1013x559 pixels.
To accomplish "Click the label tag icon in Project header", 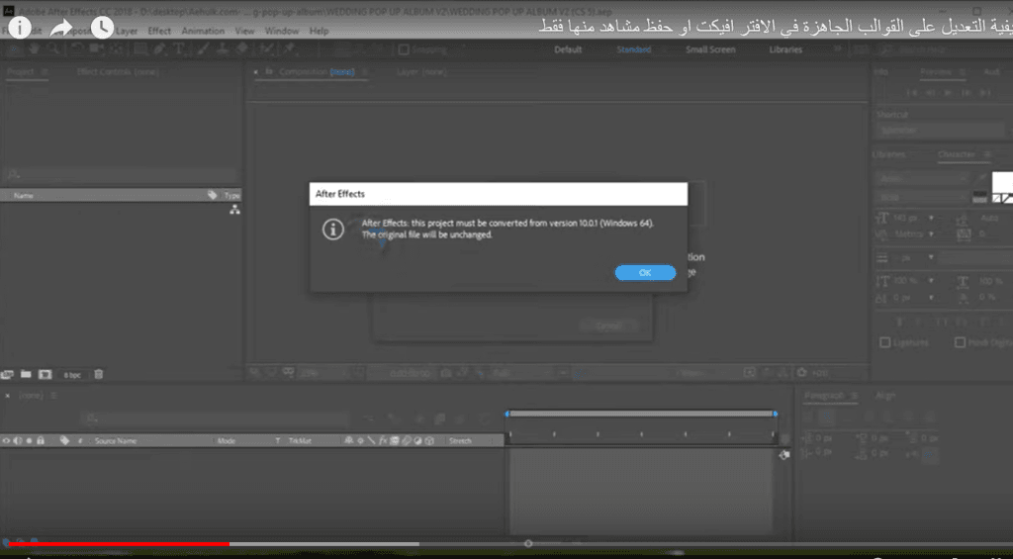I will 212,195.
